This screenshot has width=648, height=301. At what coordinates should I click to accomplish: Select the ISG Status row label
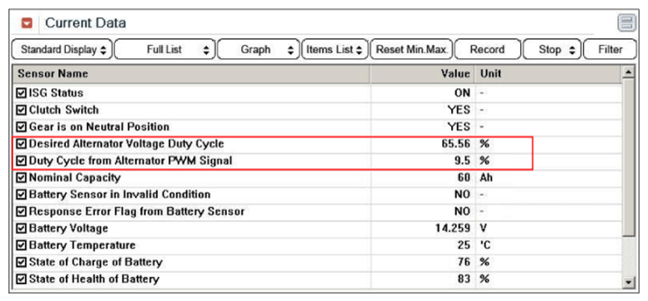[x=56, y=93]
